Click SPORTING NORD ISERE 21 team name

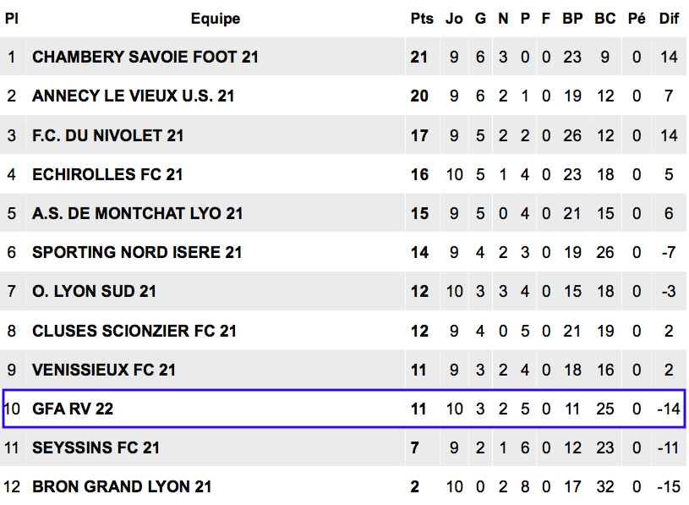click(137, 253)
